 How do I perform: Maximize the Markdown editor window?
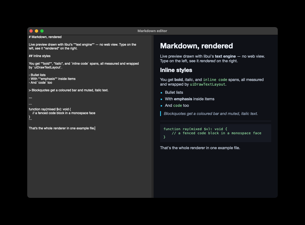pos(42,31)
